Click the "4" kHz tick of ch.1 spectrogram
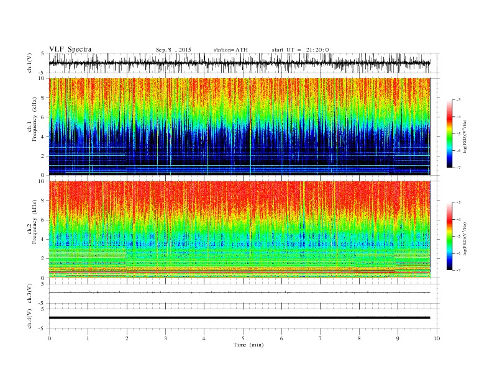 point(43,137)
